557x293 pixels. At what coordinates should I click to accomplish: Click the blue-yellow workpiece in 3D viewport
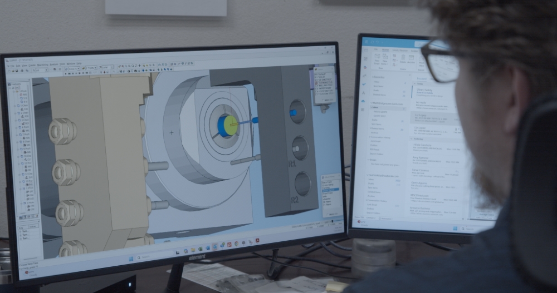click(228, 126)
